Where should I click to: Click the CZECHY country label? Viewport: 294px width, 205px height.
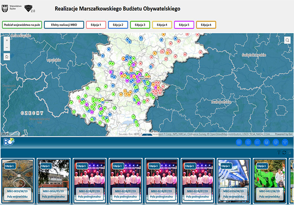pyautogui.click(x=32, y=113)
